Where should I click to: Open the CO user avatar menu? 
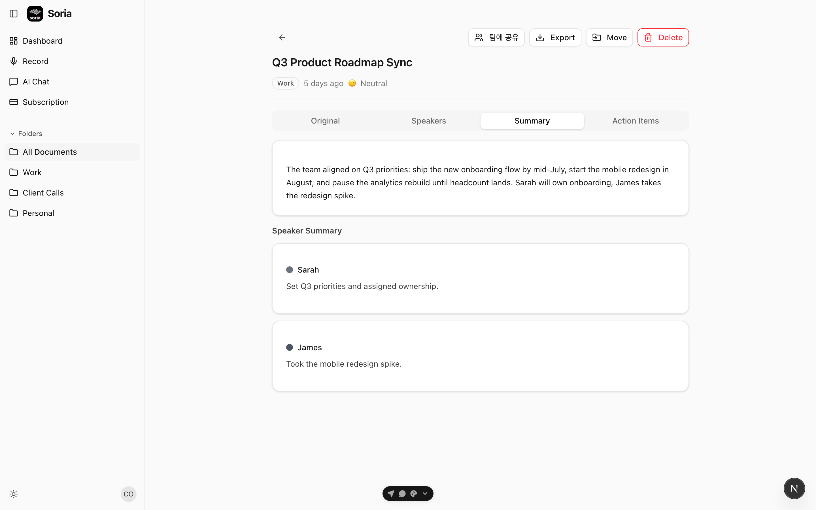[128, 494]
